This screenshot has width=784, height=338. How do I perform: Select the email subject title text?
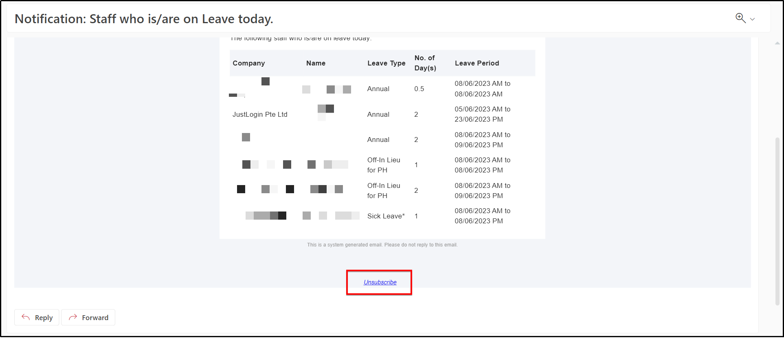point(144,19)
